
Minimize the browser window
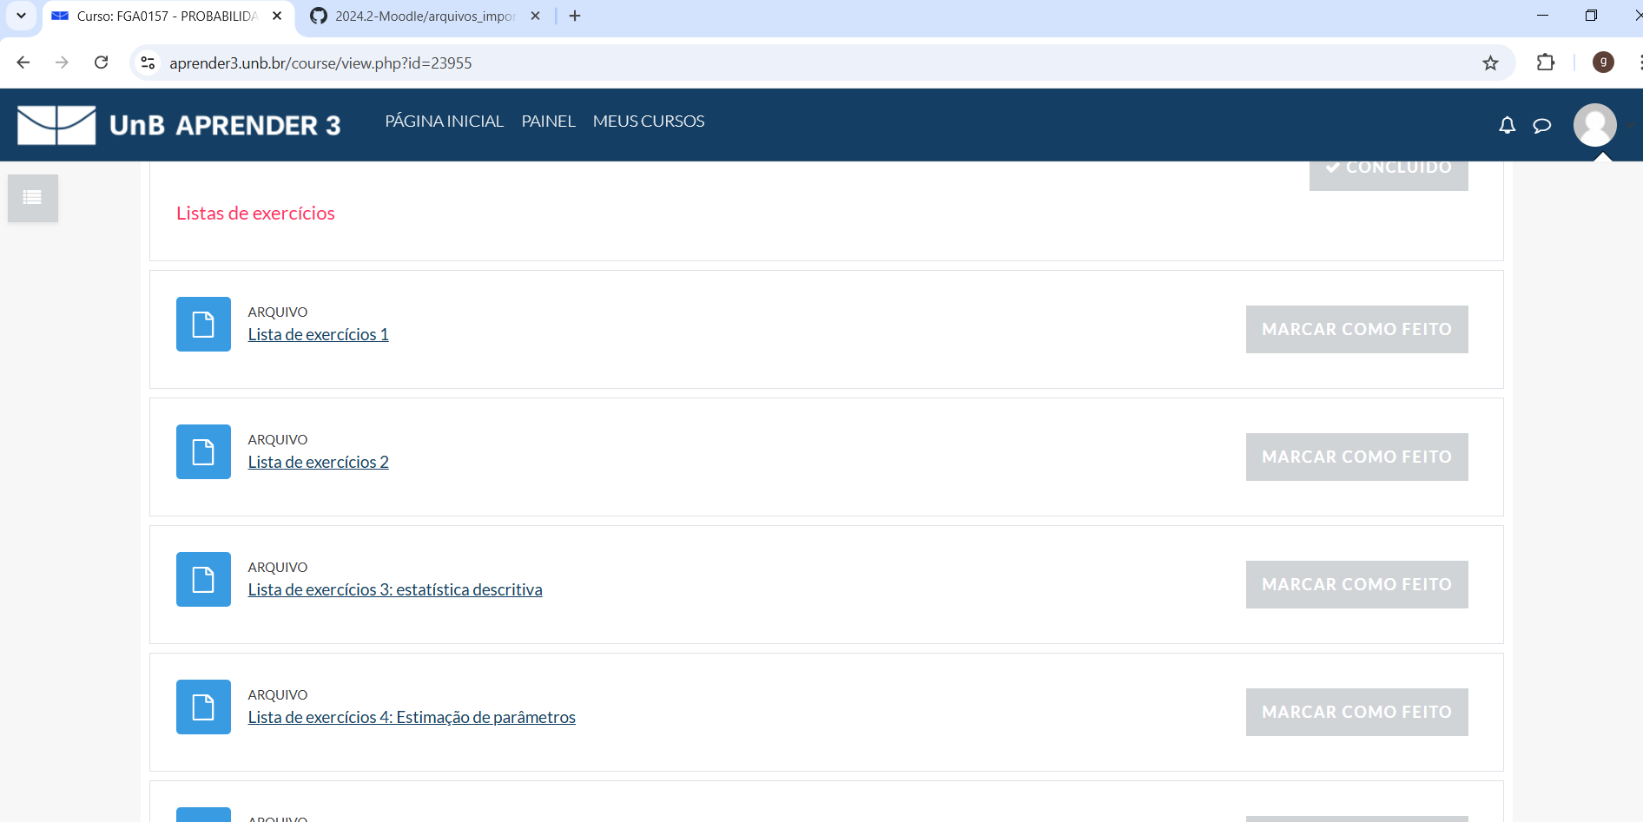1542,16
